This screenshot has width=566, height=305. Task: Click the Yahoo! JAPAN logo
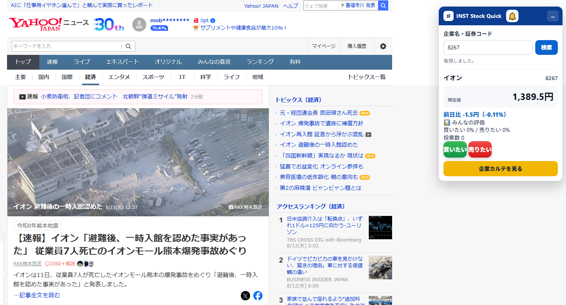coord(36,24)
